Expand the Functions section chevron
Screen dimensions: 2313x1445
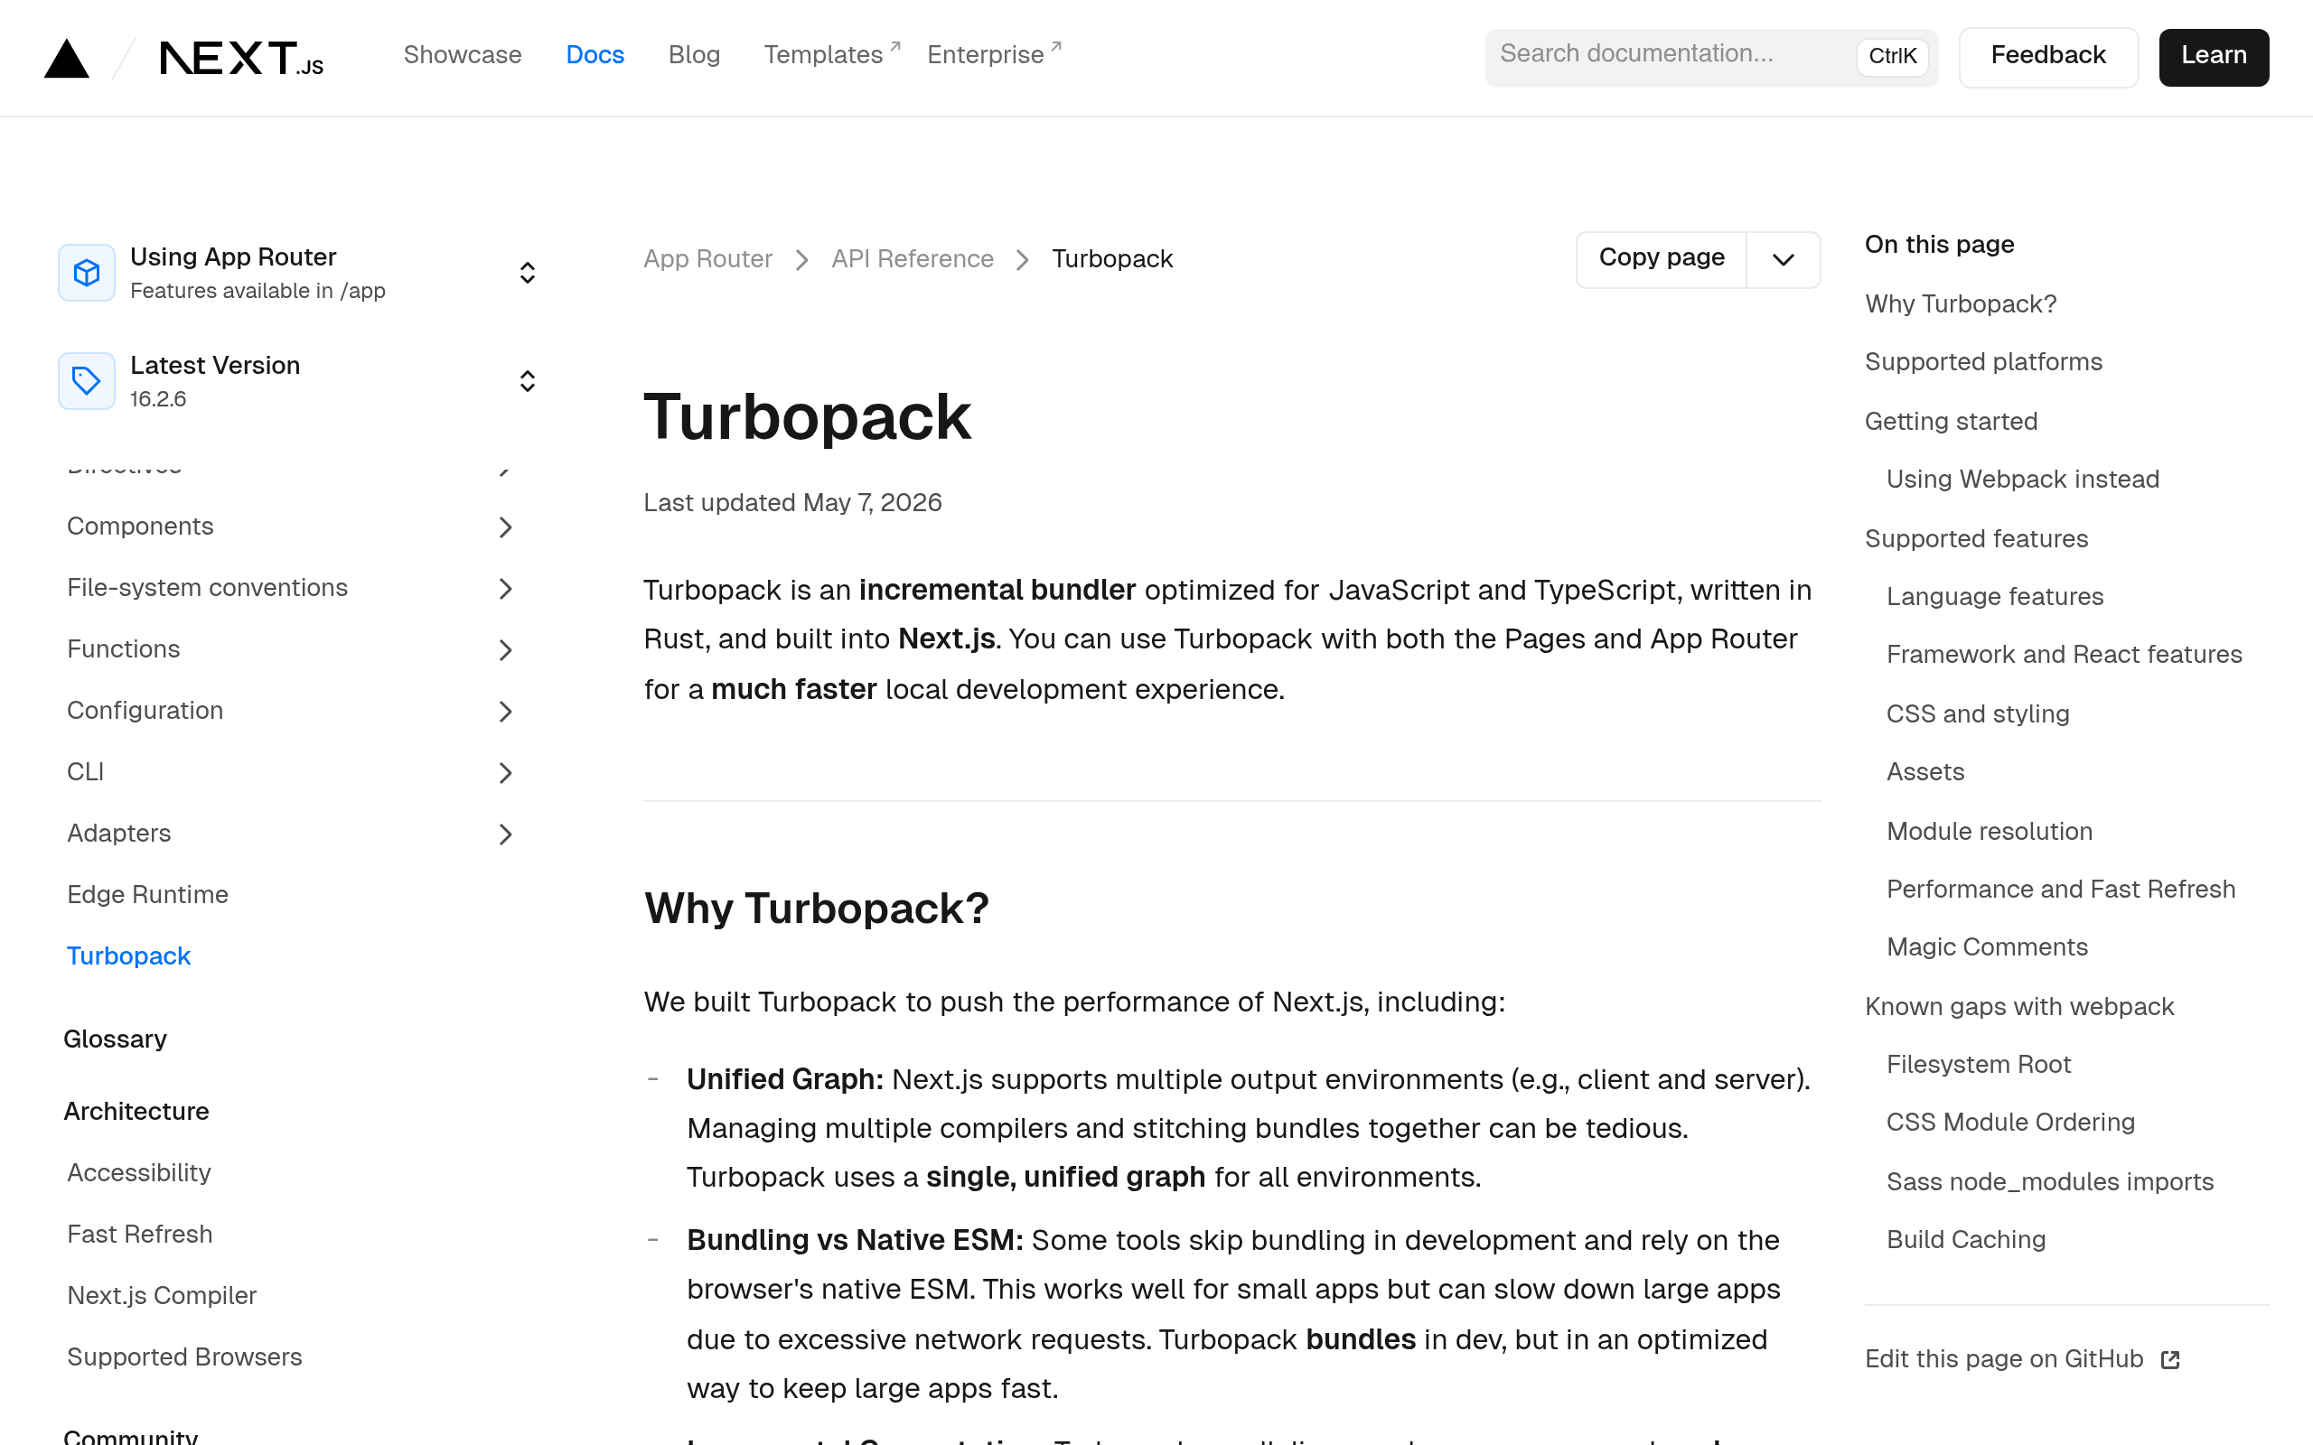point(506,650)
